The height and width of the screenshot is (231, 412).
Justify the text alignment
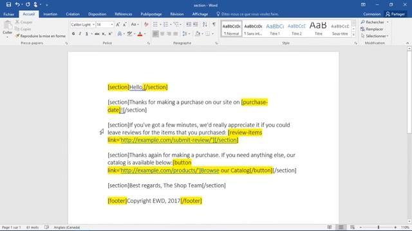[175, 33]
